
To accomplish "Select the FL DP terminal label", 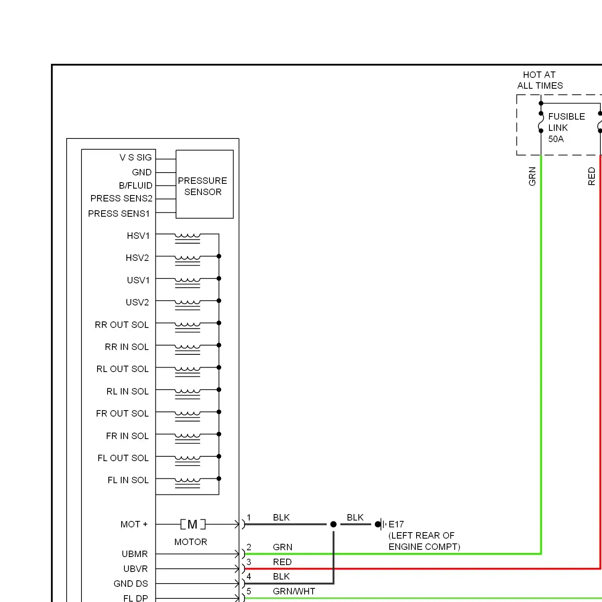I will coord(136,598).
